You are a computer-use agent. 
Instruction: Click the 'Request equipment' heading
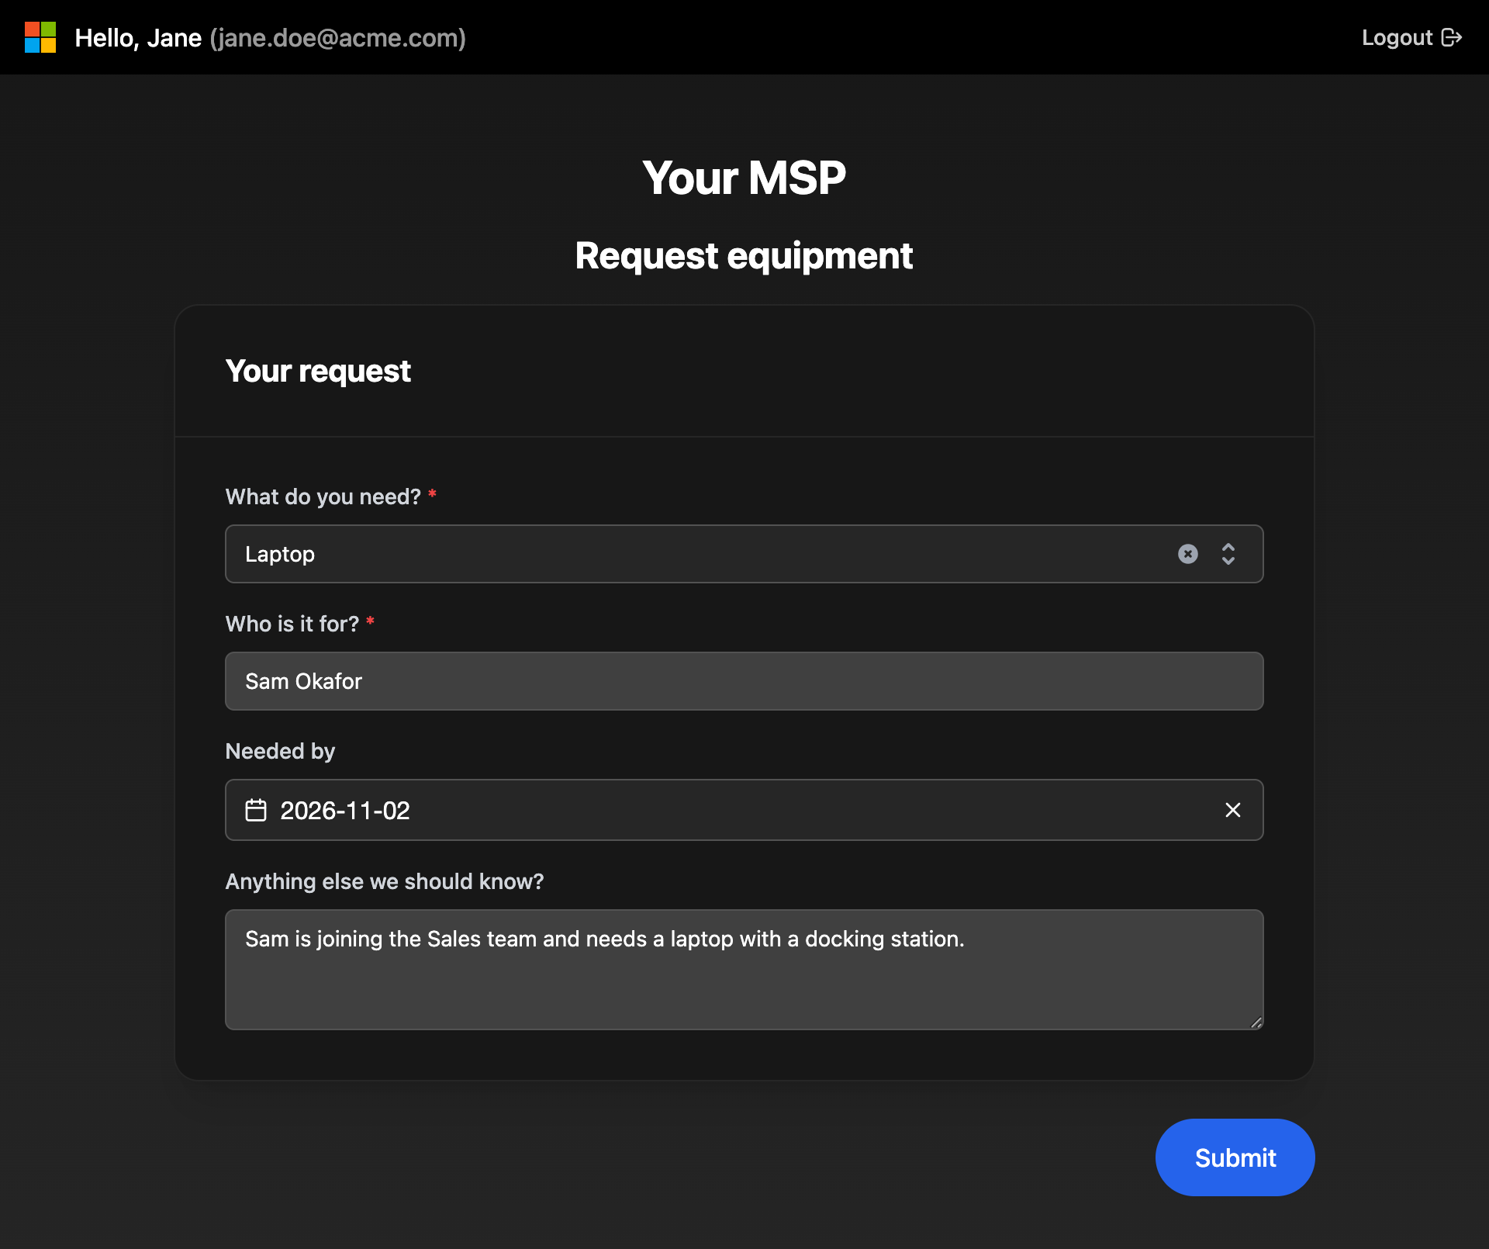coord(744,256)
